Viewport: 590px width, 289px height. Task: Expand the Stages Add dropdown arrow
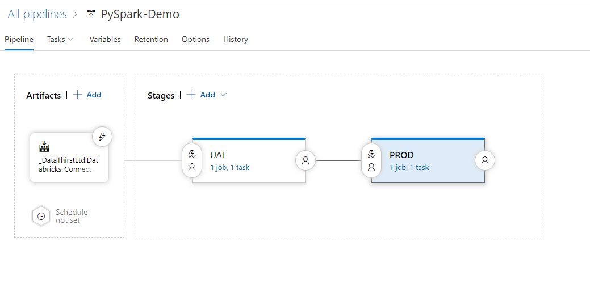[223, 95]
